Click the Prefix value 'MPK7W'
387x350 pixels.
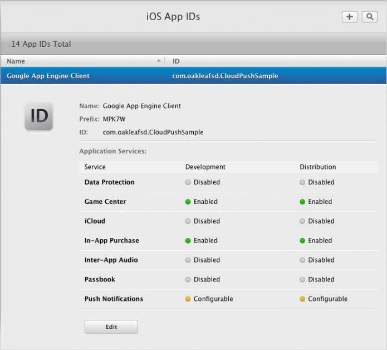[x=114, y=119]
